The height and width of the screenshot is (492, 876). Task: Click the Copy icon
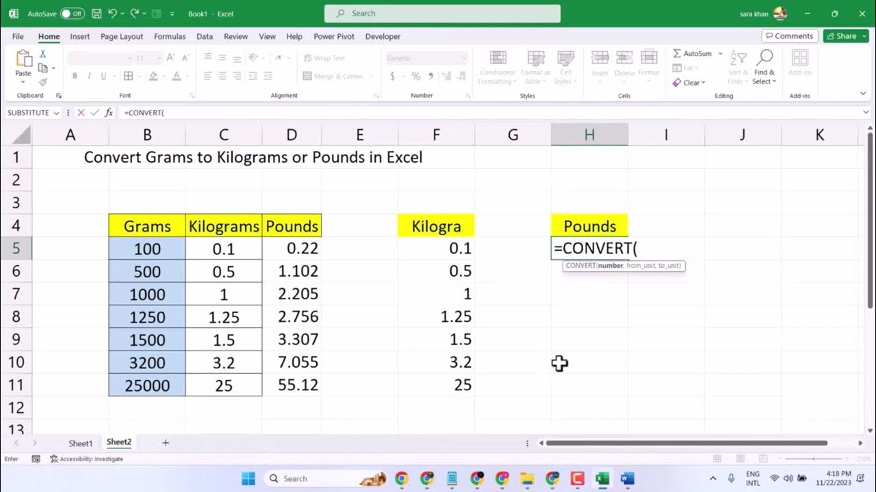point(42,68)
